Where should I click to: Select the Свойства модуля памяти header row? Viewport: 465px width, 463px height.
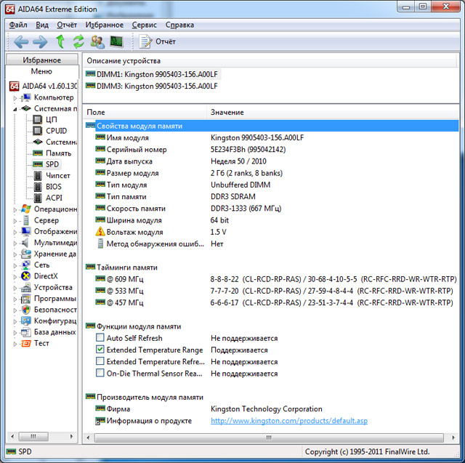click(272, 126)
